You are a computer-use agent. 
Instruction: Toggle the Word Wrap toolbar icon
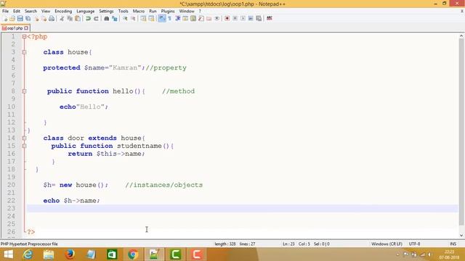pyautogui.click(x=162, y=19)
